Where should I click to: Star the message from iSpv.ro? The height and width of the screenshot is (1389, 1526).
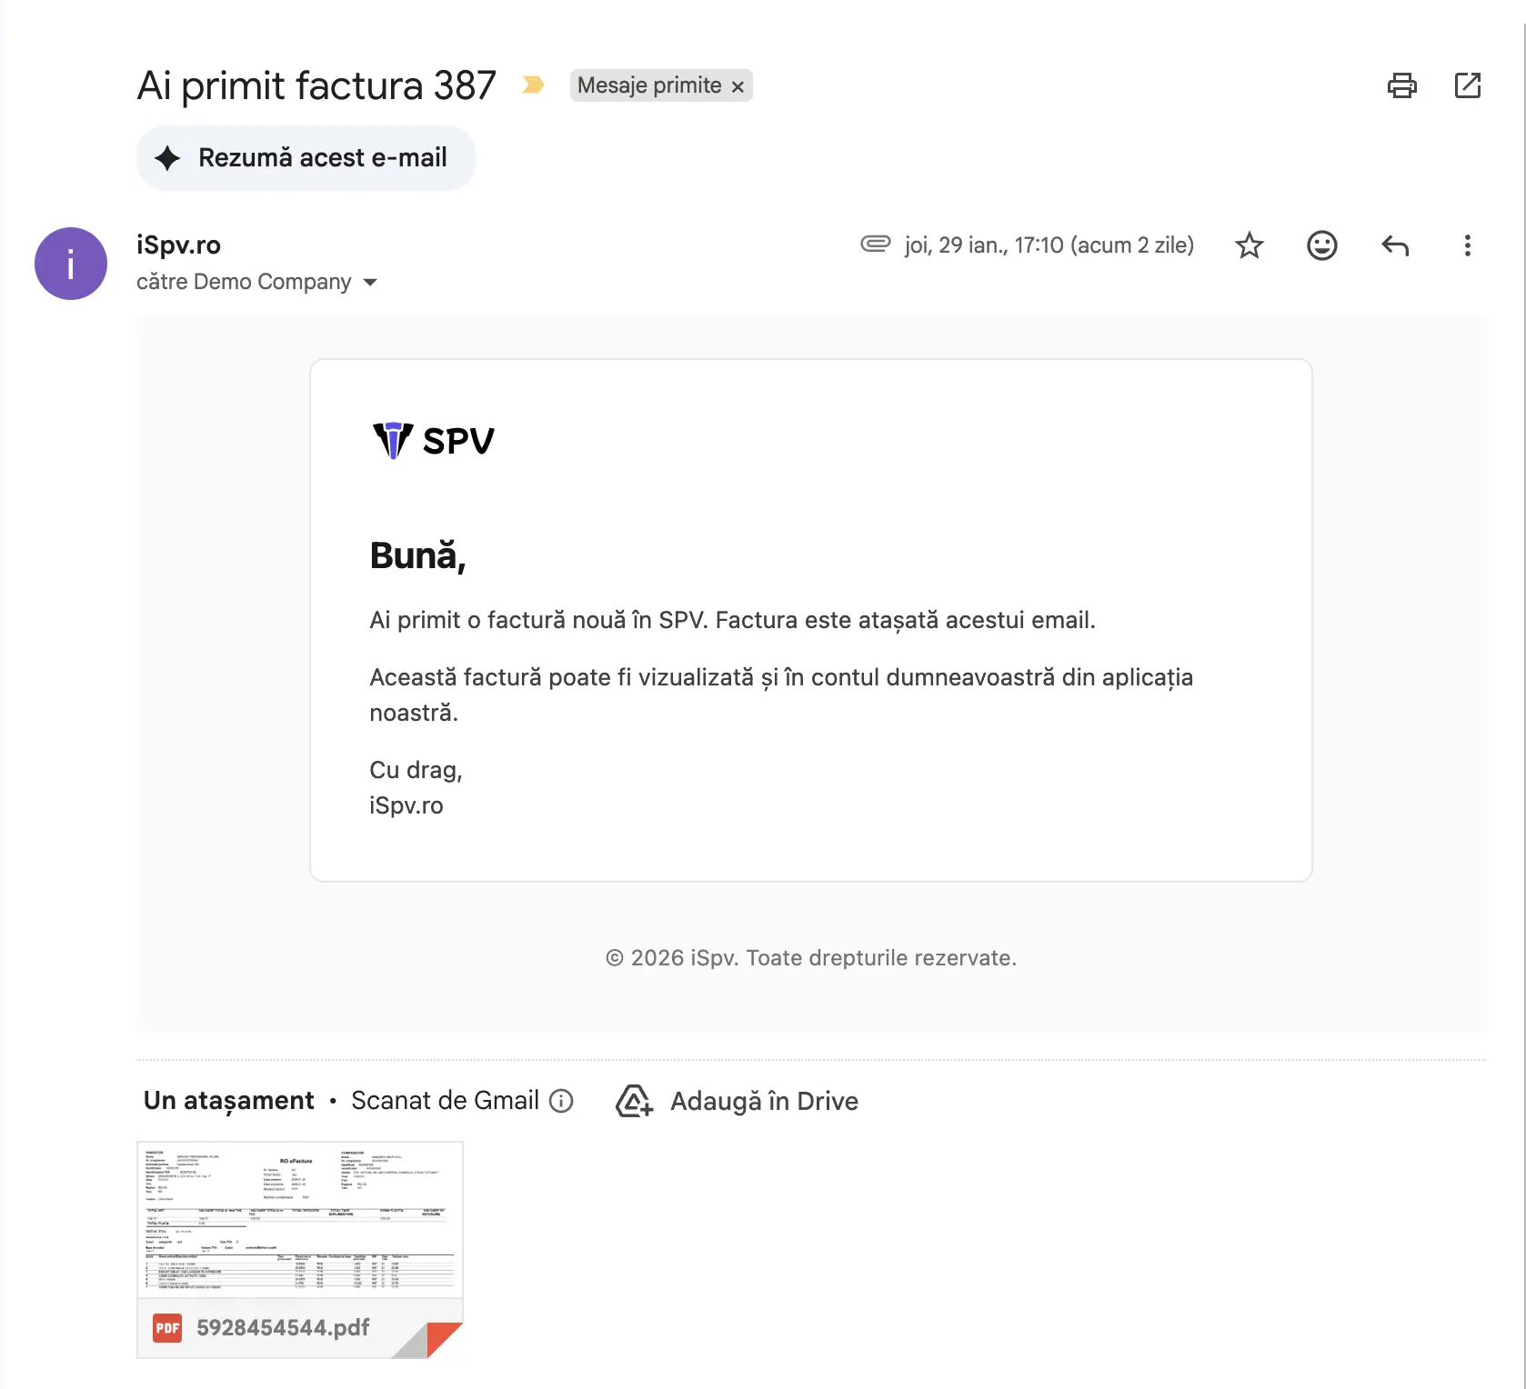(x=1249, y=245)
